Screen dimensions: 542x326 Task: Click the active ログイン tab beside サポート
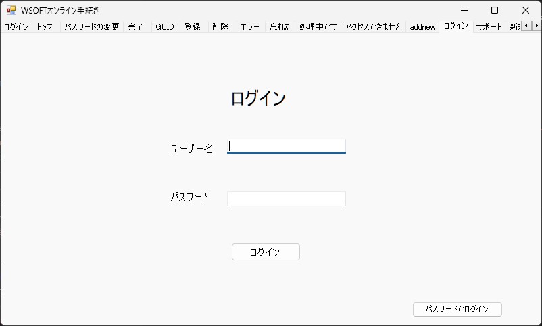pyautogui.click(x=456, y=26)
